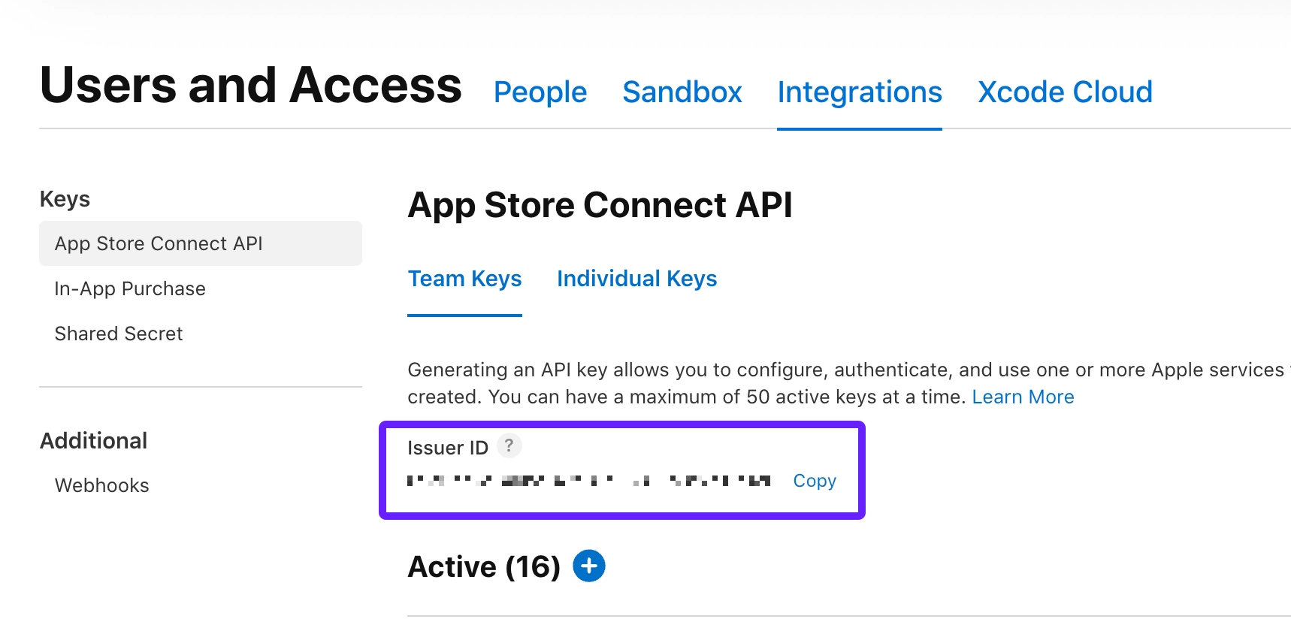Open the People tab
Screen dimensions: 1291x625
click(540, 92)
